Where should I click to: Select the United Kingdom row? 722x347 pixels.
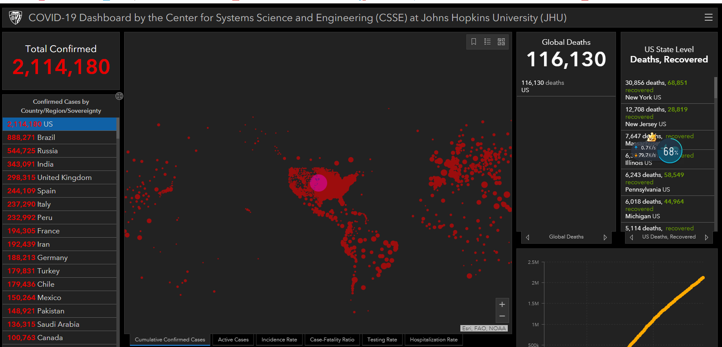click(x=59, y=177)
